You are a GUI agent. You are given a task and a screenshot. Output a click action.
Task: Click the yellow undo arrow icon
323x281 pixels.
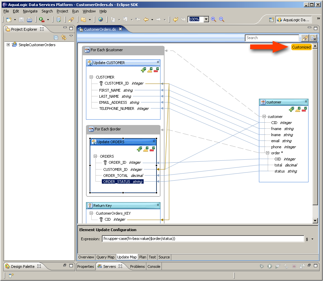tap(175, 20)
